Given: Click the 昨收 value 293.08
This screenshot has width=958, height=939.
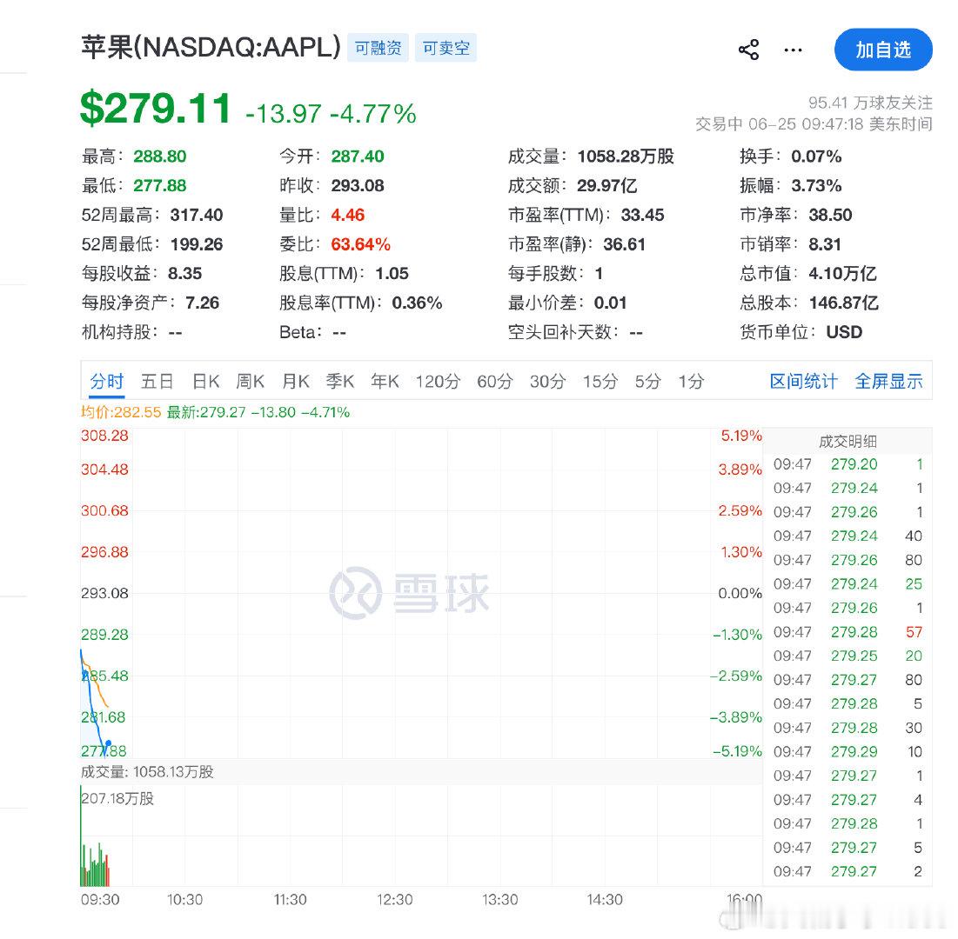Looking at the screenshot, I should [x=358, y=185].
